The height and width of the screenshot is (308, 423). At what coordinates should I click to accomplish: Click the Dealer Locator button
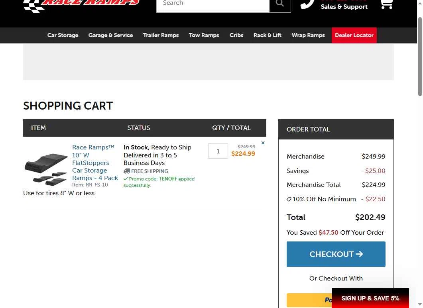(354, 35)
